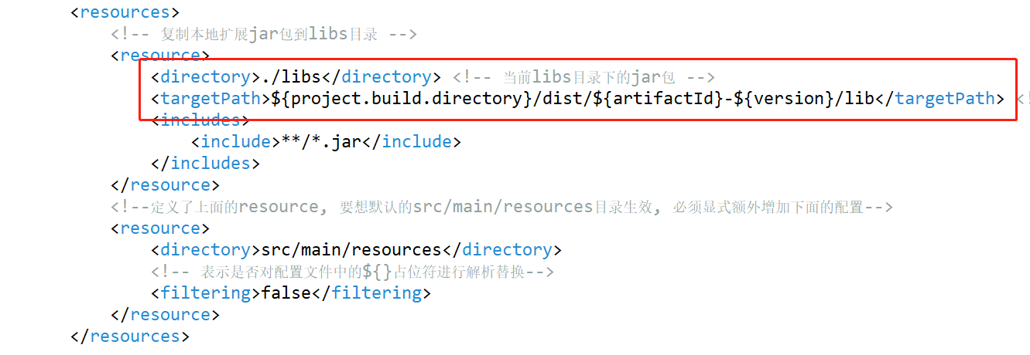1030x355 pixels.
Task: Click the **/*.jar include pattern
Action: [322, 142]
